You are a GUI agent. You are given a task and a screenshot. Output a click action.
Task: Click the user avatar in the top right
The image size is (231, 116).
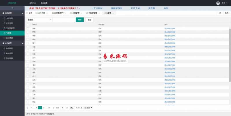coord(218,3)
